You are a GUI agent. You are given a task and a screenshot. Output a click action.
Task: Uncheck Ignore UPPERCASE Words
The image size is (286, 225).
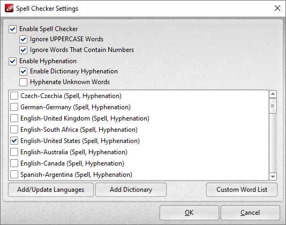[x=24, y=39]
